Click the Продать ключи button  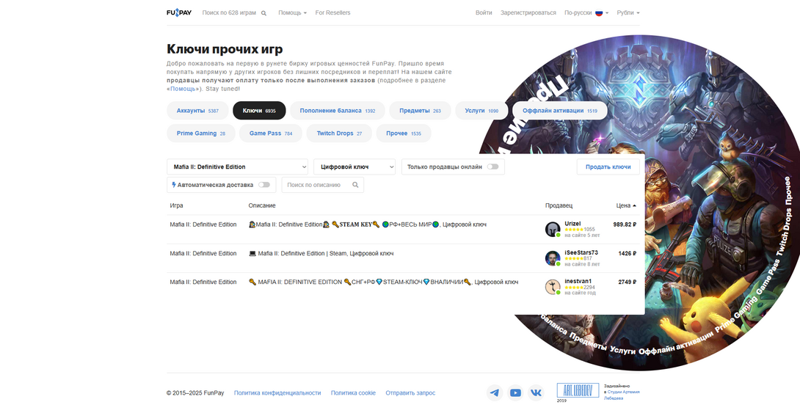(608, 167)
